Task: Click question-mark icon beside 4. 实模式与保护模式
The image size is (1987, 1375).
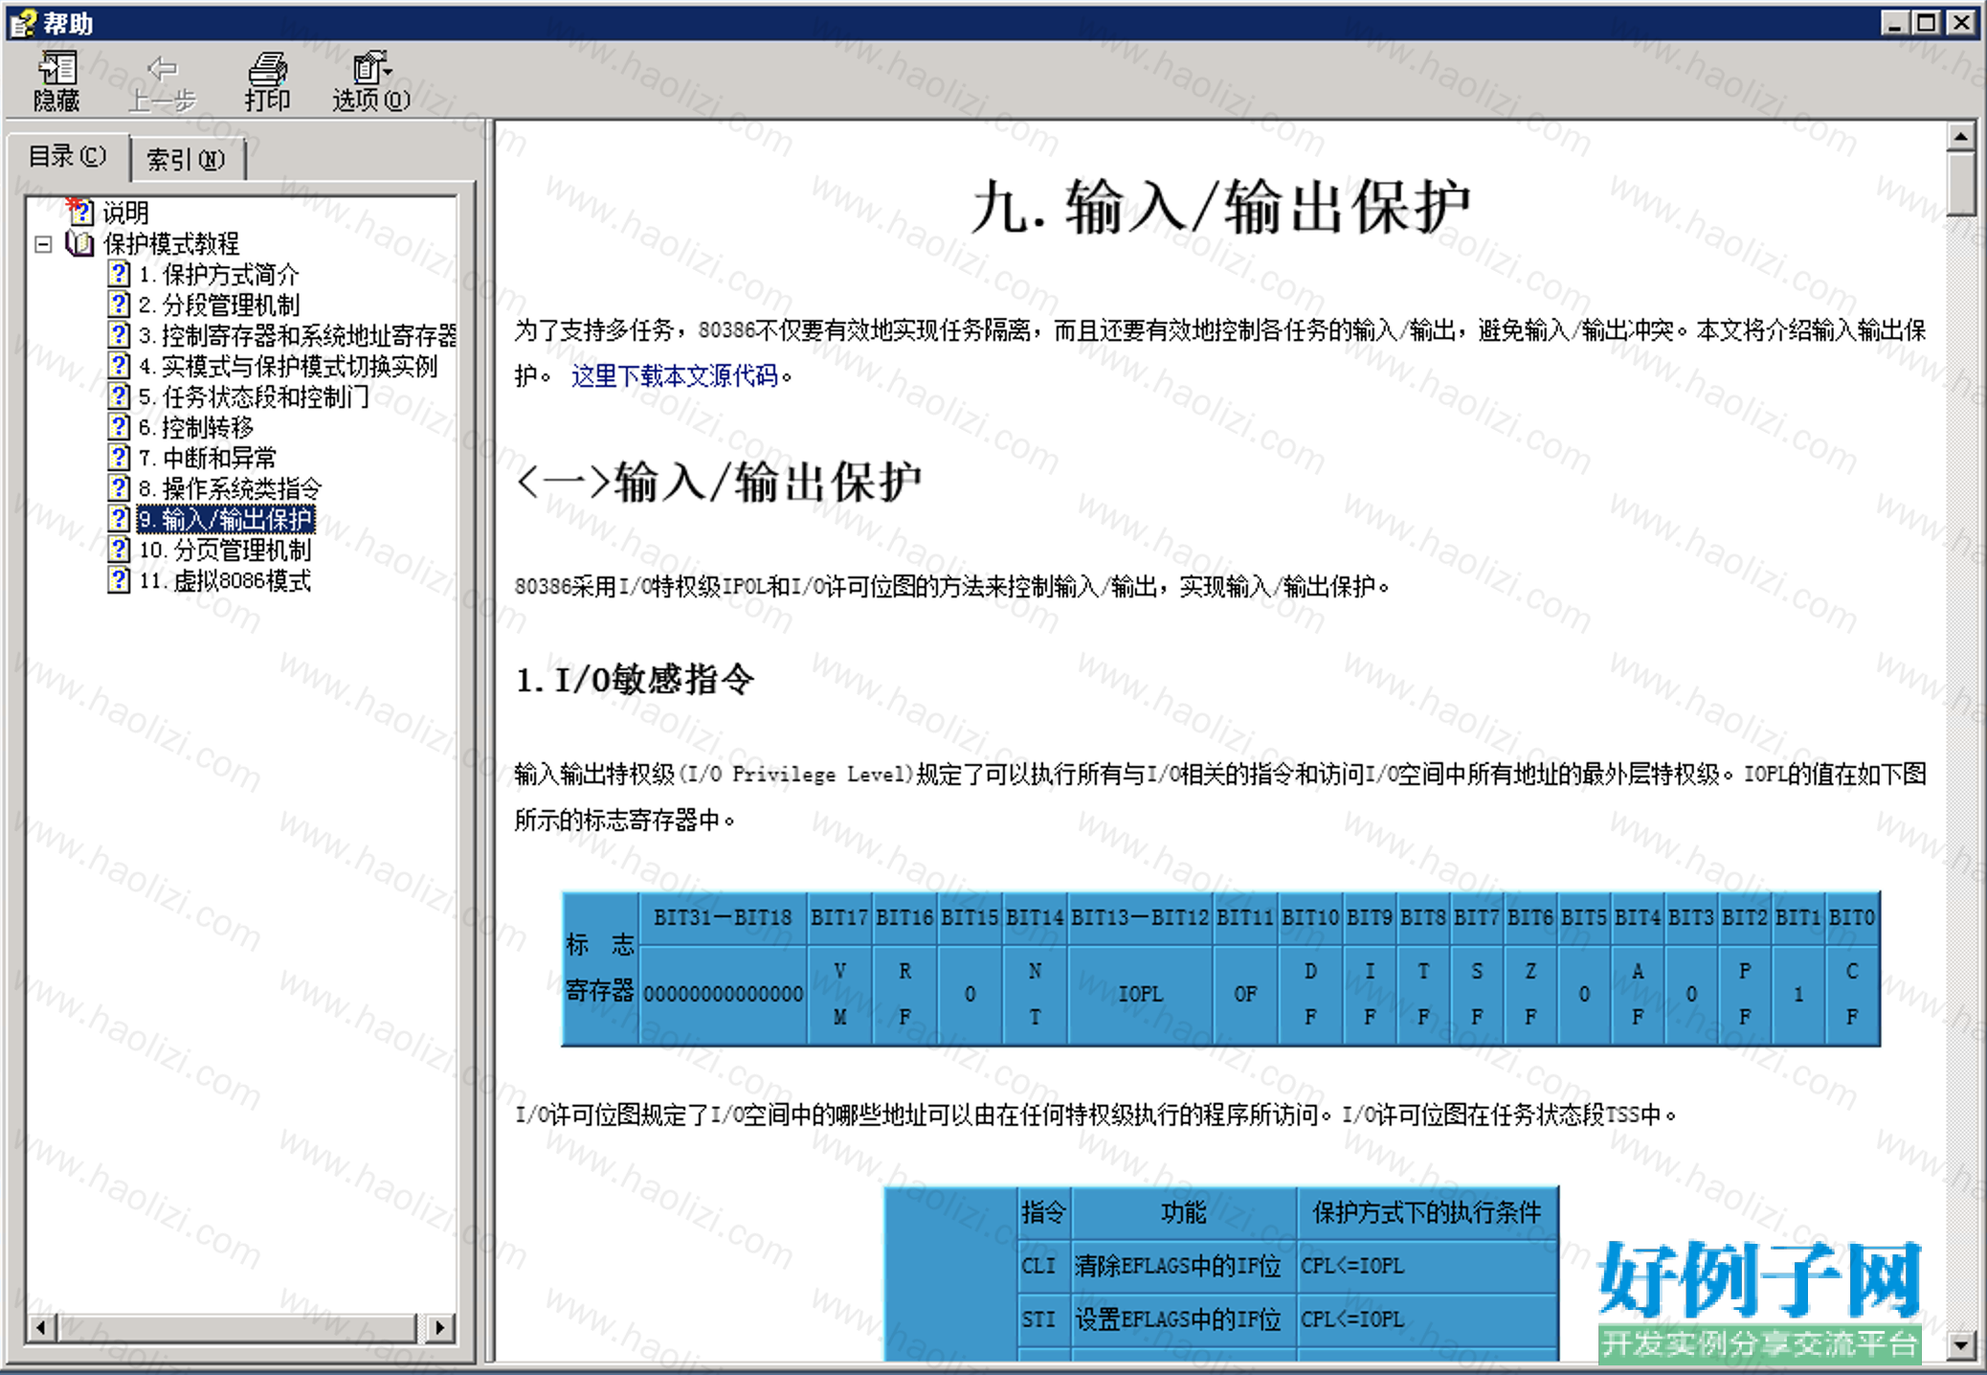Action: 119,366
